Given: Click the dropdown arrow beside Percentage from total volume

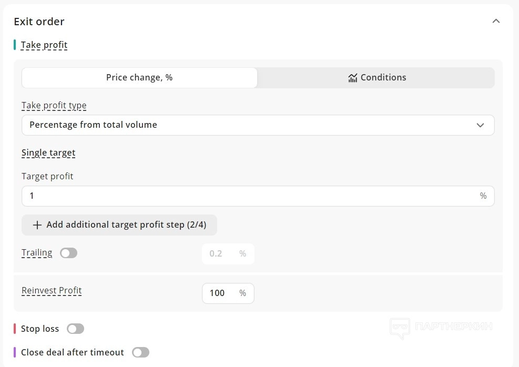Looking at the screenshot, I should 480,125.
